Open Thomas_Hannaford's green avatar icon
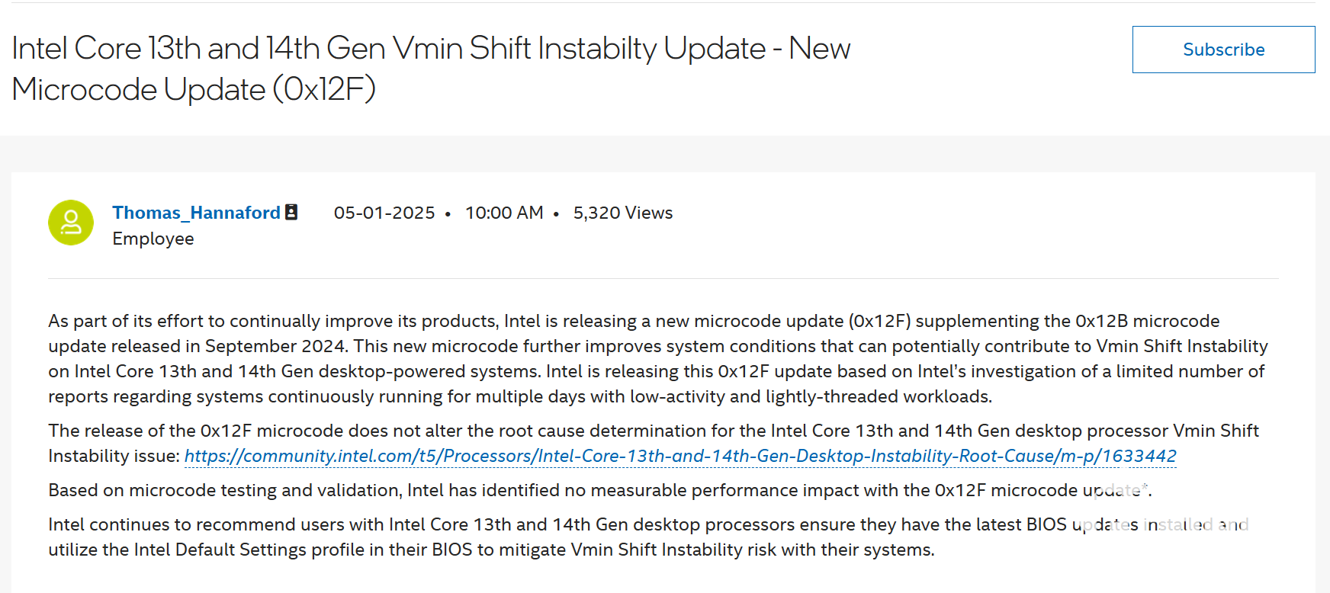Image resolution: width=1330 pixels, height=593 pixels. [x=71, y=223]
